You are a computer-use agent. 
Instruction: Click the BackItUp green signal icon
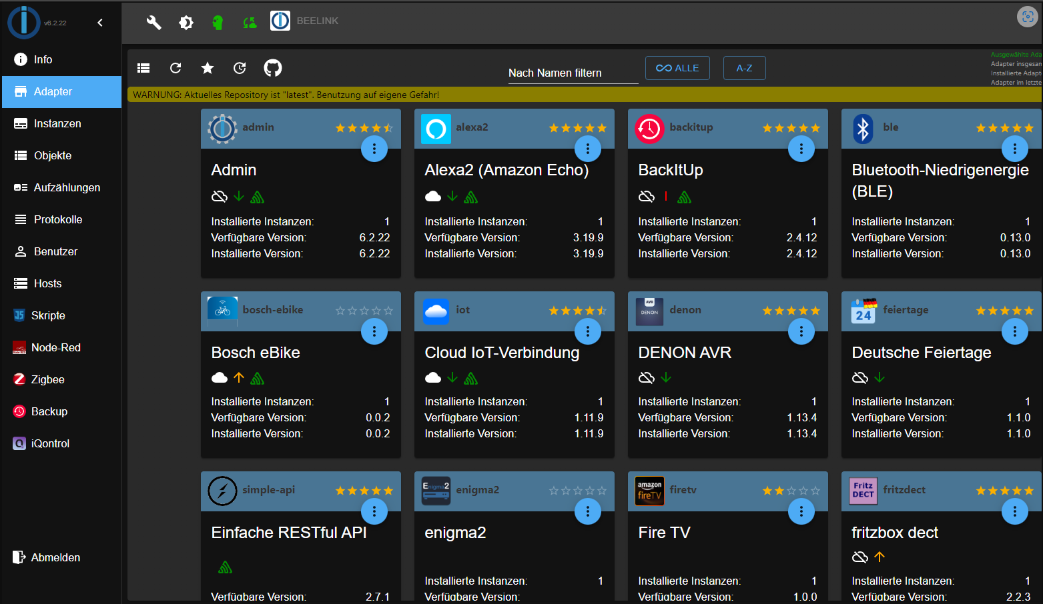point(685,197)
